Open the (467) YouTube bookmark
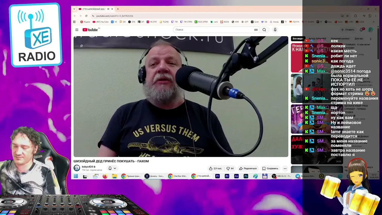Viewport: 382px width, 215px height. (x=101, y=22)
